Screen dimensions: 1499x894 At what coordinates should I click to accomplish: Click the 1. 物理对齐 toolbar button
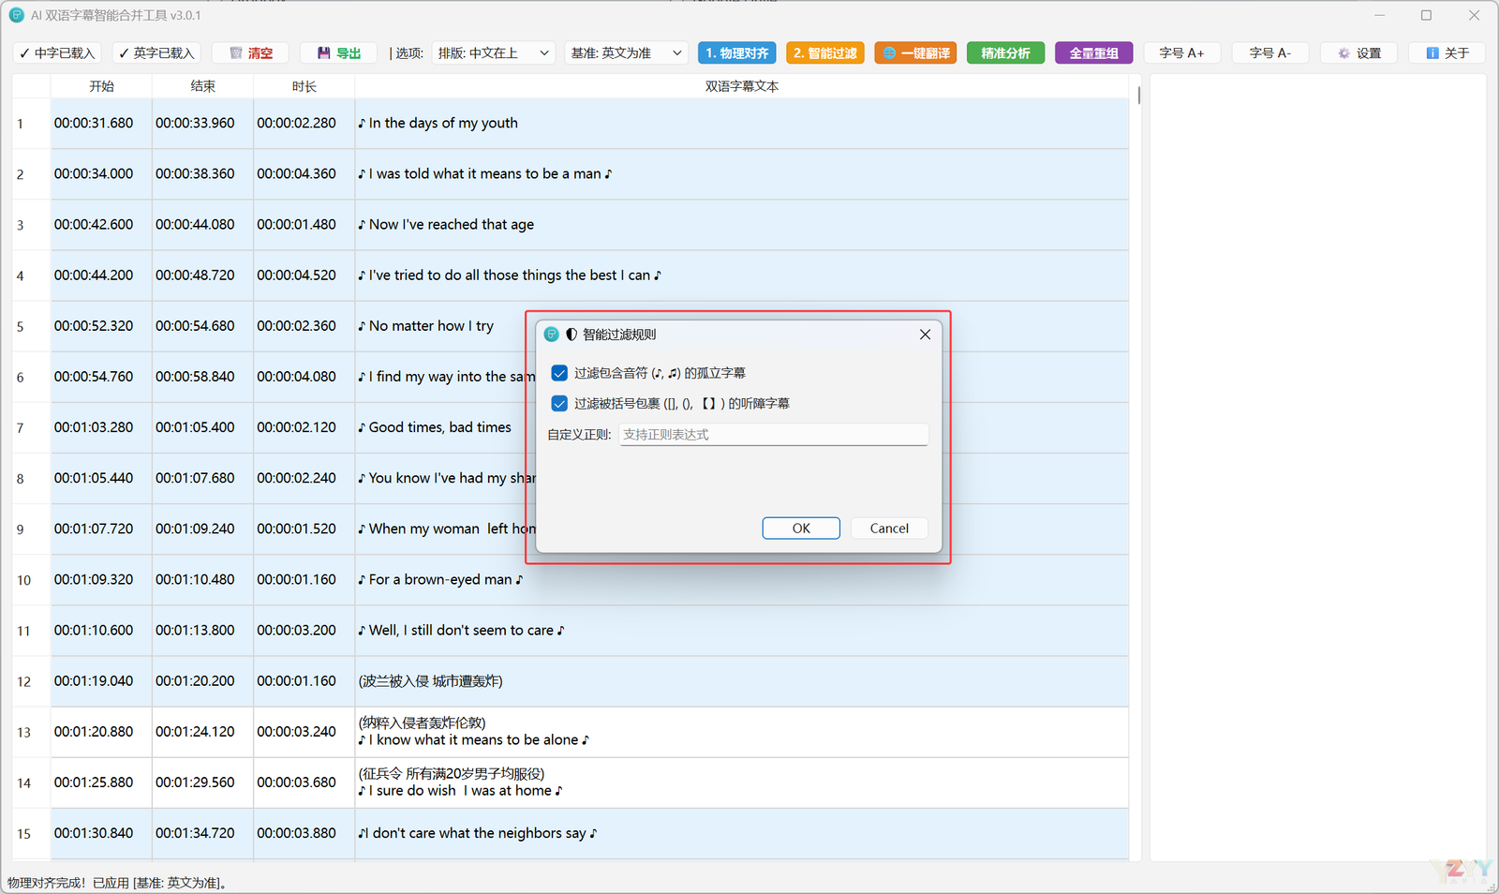click(736, 53)
